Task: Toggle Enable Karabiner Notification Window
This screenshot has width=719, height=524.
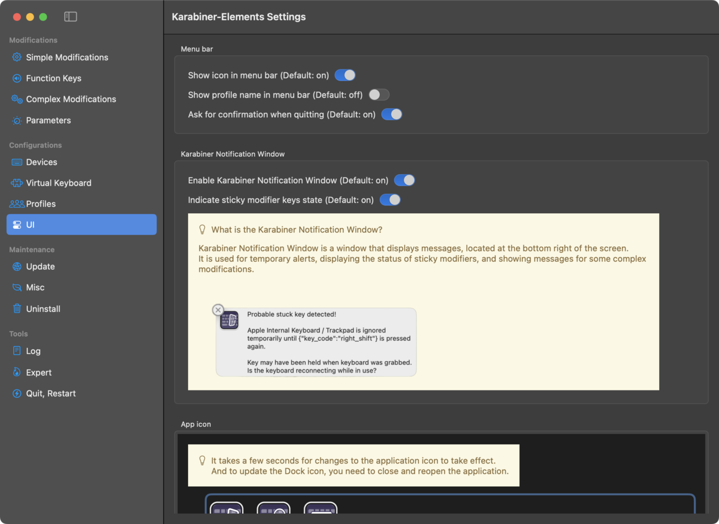Action: pos(404,180)
